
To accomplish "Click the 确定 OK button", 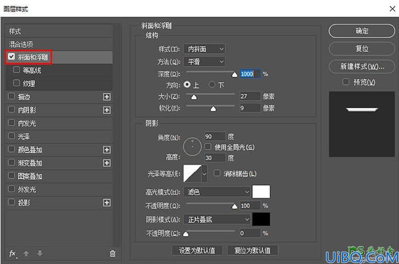I will click(361, 31).
